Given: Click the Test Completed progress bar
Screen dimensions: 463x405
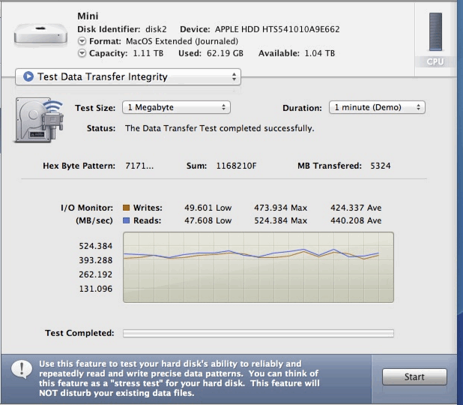Looking at the screenshot, I should pyautogui.click(x=258, y=334).
